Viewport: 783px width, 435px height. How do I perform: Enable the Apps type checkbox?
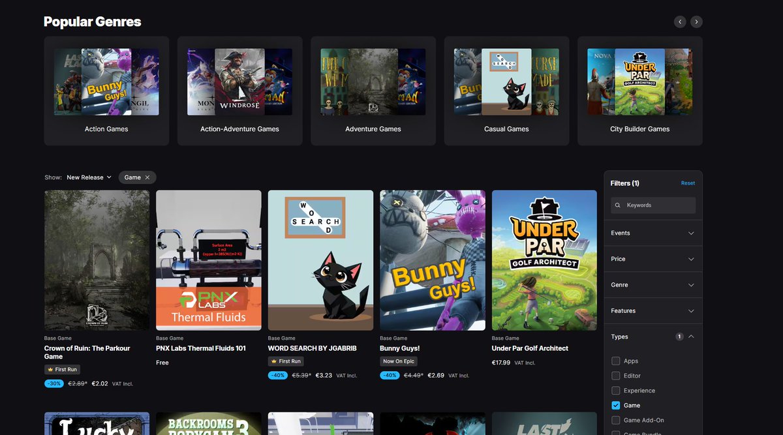click(x=616, y=361)
